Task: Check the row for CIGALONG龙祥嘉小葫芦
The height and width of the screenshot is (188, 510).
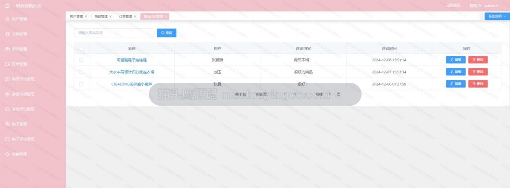Action: pos(81,84)
